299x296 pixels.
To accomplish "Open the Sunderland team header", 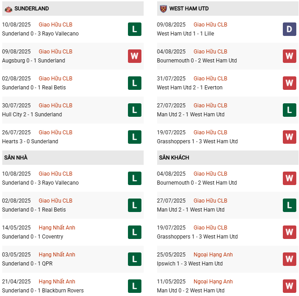I will pos(31,9).
